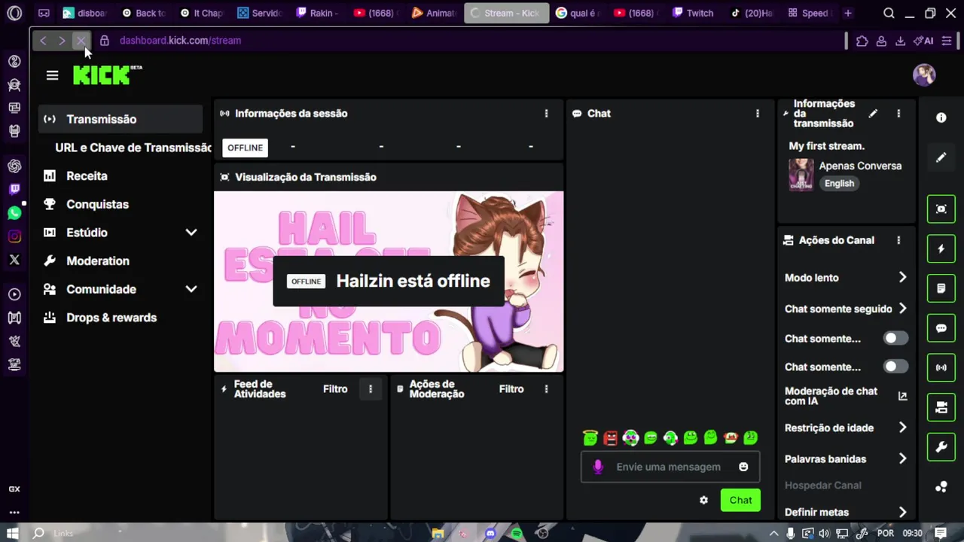
Task: Select Transmissão in sidebar
Action: (120, 119)
